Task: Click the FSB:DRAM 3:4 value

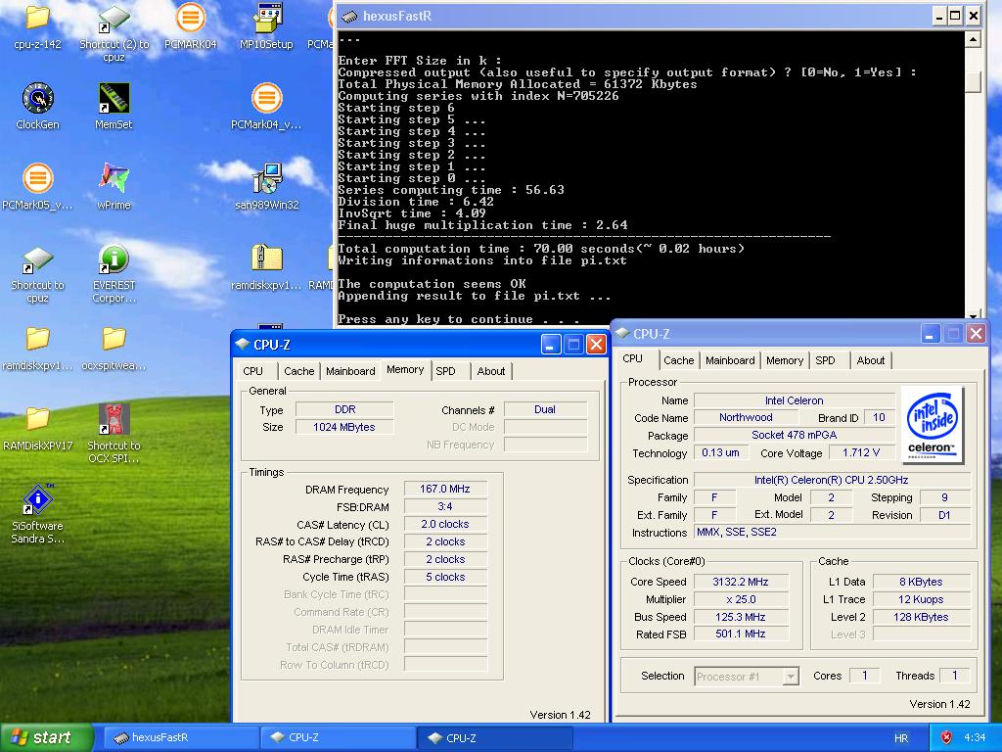Action: pyautogui.click(x=445, y=506)
